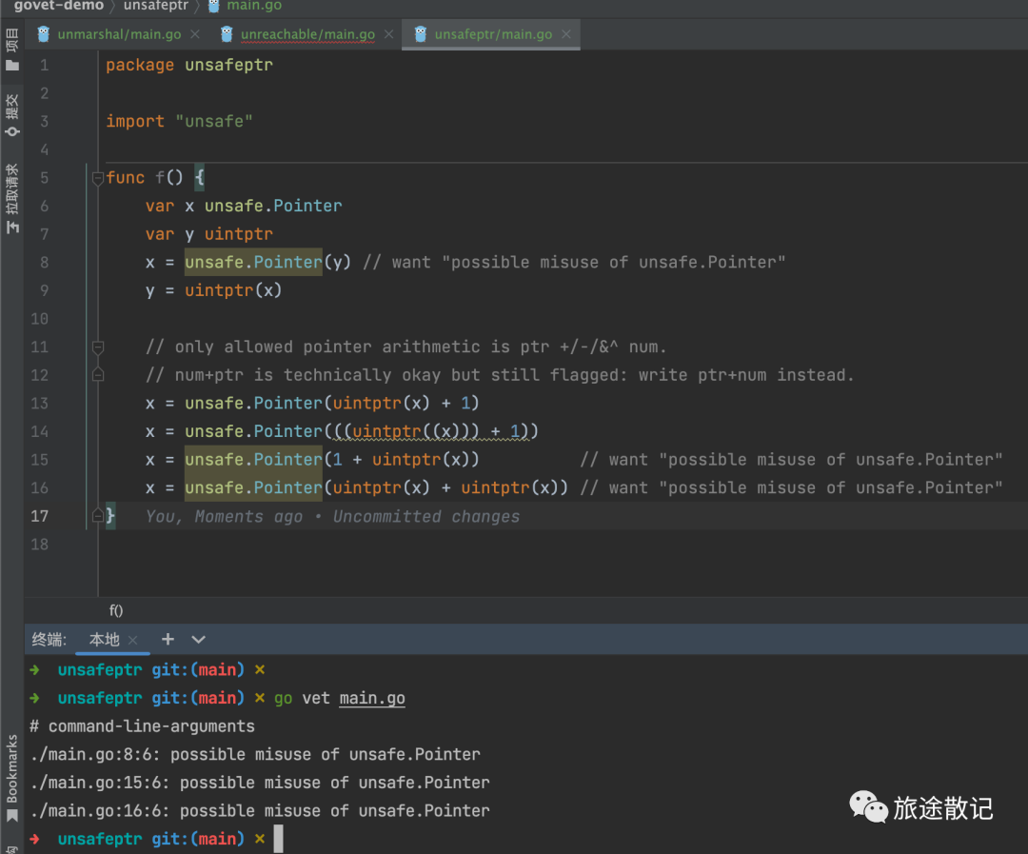Click the # command-line-arguments output line
The height and width of the screenshot is (854, 1028).
142,726
